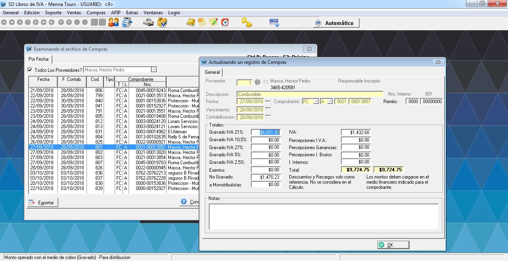The height and width of the screenshot is (261, 508).
Task: Open the cash register toolbar icon
Action: coord(127,23)
